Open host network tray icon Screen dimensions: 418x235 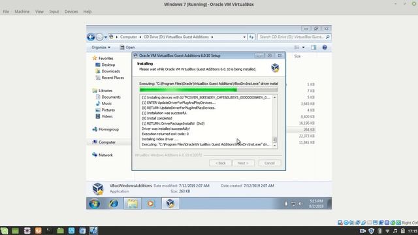pyautogui.click(x=387, y=231)
